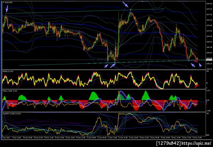Click the 11 Dec 20:45 time axis label
This screenshot has width=213, height=147.
(133, 138)
